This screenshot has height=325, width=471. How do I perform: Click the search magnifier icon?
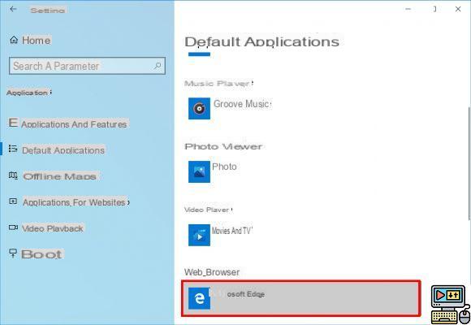[158, 66]
